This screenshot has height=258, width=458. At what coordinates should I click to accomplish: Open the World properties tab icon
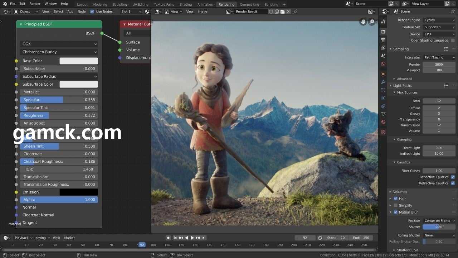[383, 64]
